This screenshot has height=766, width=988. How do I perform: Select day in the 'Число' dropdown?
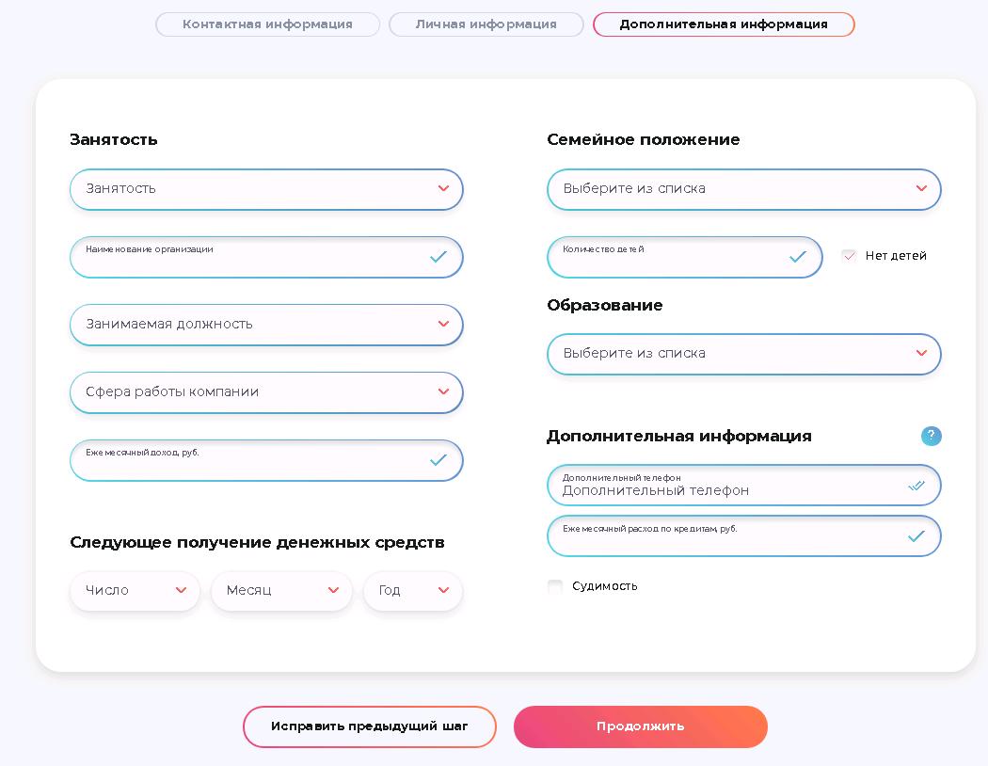135,591
